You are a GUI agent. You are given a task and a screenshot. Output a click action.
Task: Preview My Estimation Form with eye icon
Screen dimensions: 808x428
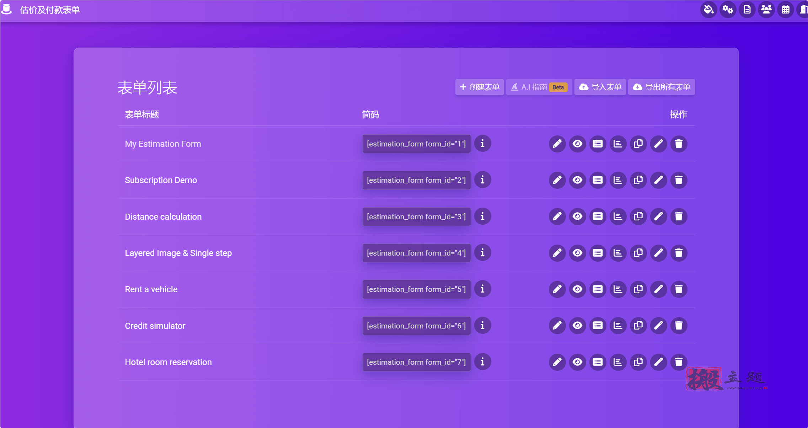click(x=577, y=144)
